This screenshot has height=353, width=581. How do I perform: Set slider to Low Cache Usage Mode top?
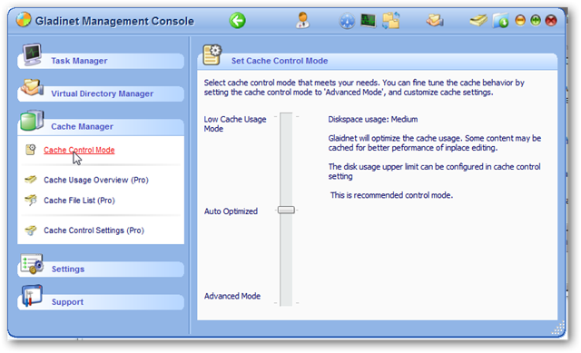(286, 117)
